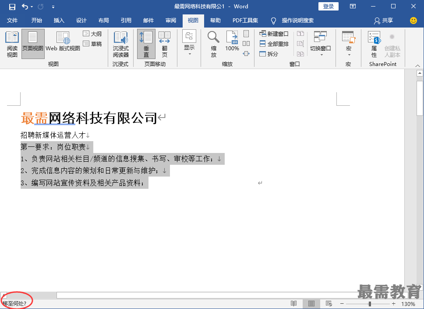Switch to the 引用 tab

coord(126,21)
